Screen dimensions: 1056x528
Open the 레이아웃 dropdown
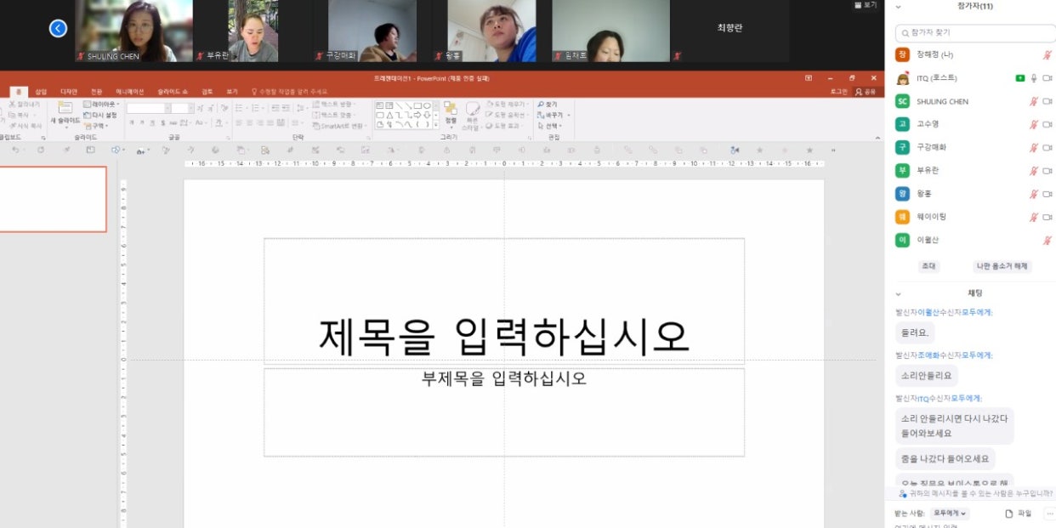(x=102, y=105)
